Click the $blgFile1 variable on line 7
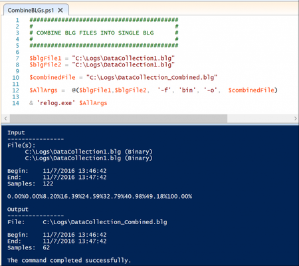The height and width of the screenshot is (266, 299). point(45,59)
